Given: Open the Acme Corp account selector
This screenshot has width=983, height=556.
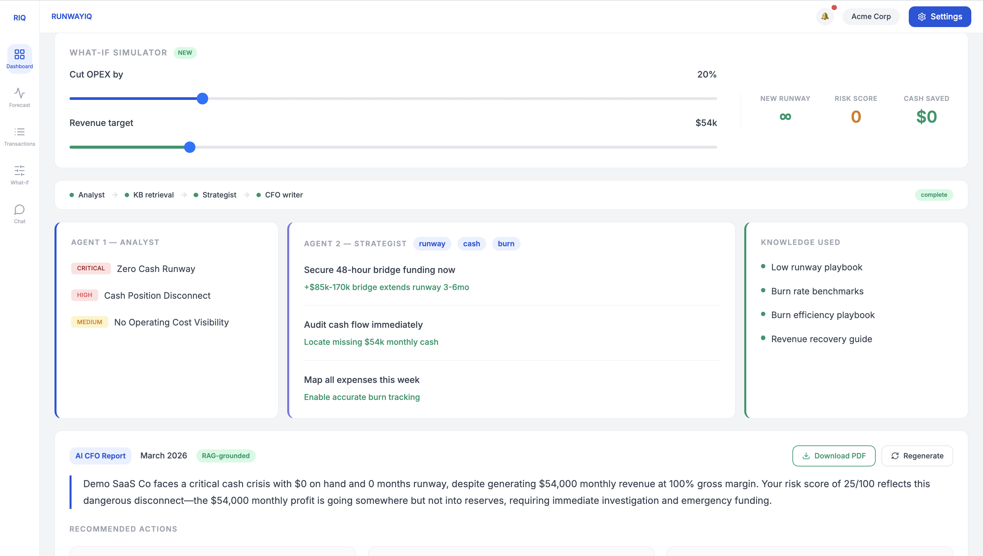Looking at the screenshot, I should (x=871, y=16).
